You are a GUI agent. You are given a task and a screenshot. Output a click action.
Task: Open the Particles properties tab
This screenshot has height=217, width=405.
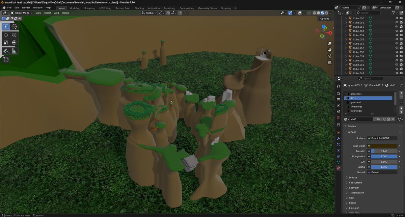[x=339, y=144]
